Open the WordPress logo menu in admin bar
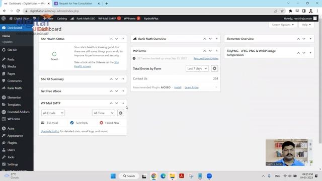Image resolution: width=322 pixels, height=181 pixels. [x=4, y=19]
